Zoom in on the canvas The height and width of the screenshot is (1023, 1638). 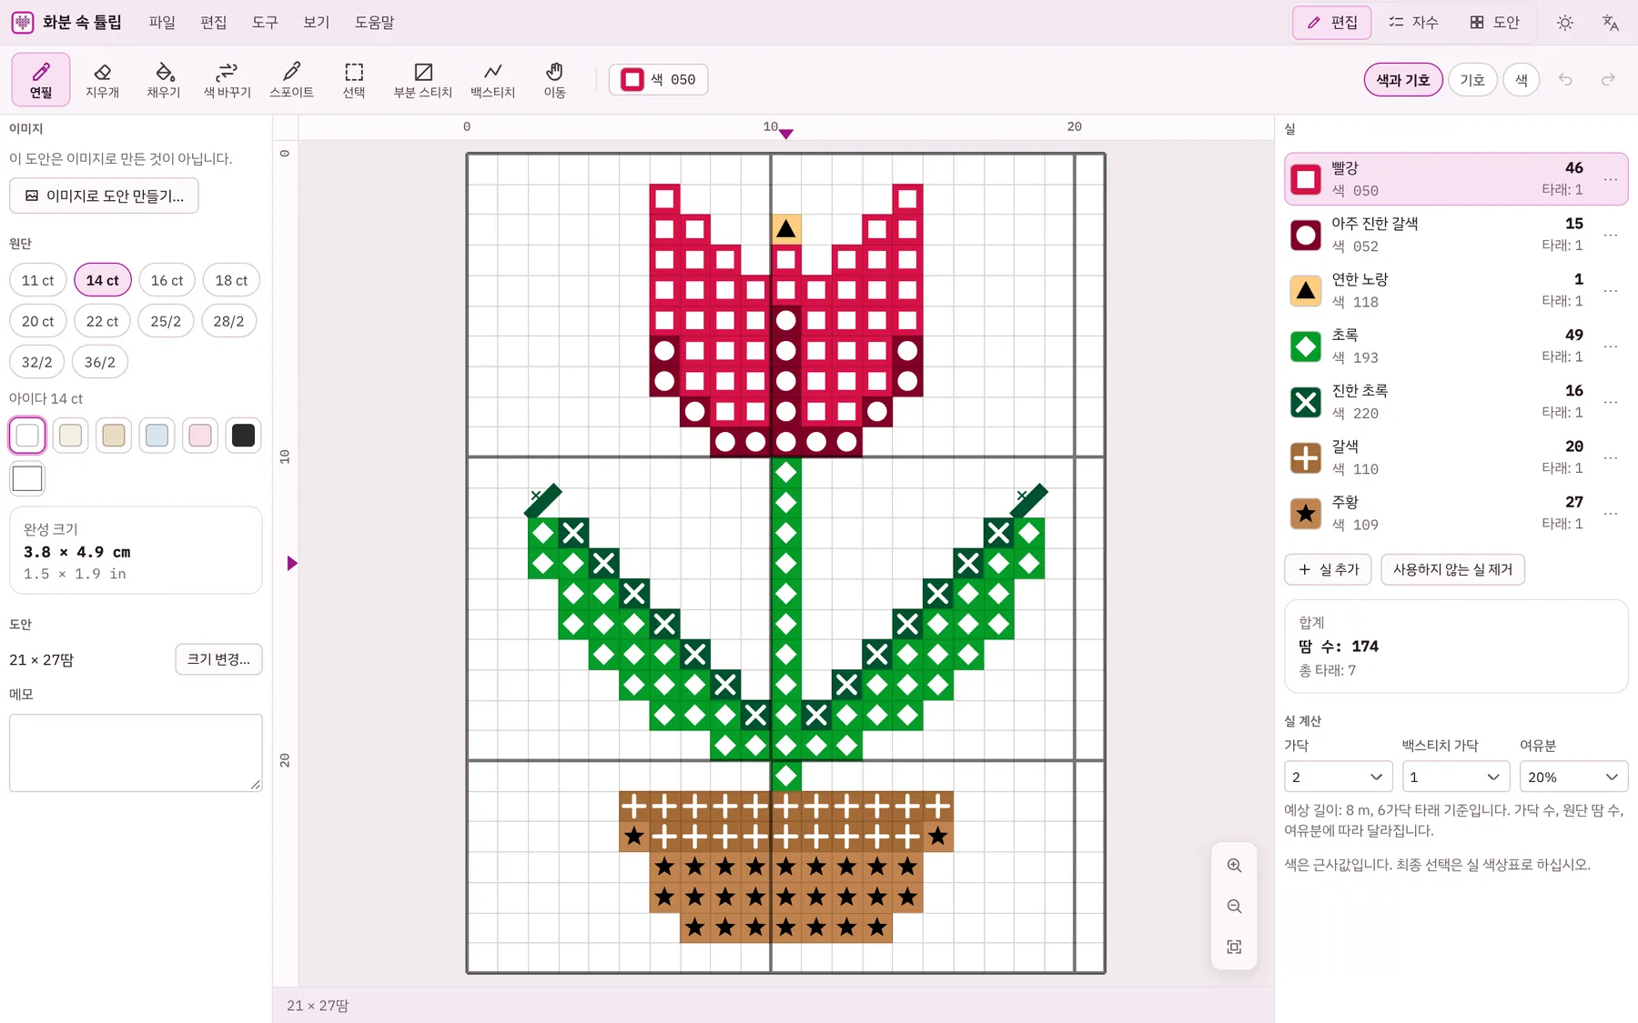click(1234, 866)
